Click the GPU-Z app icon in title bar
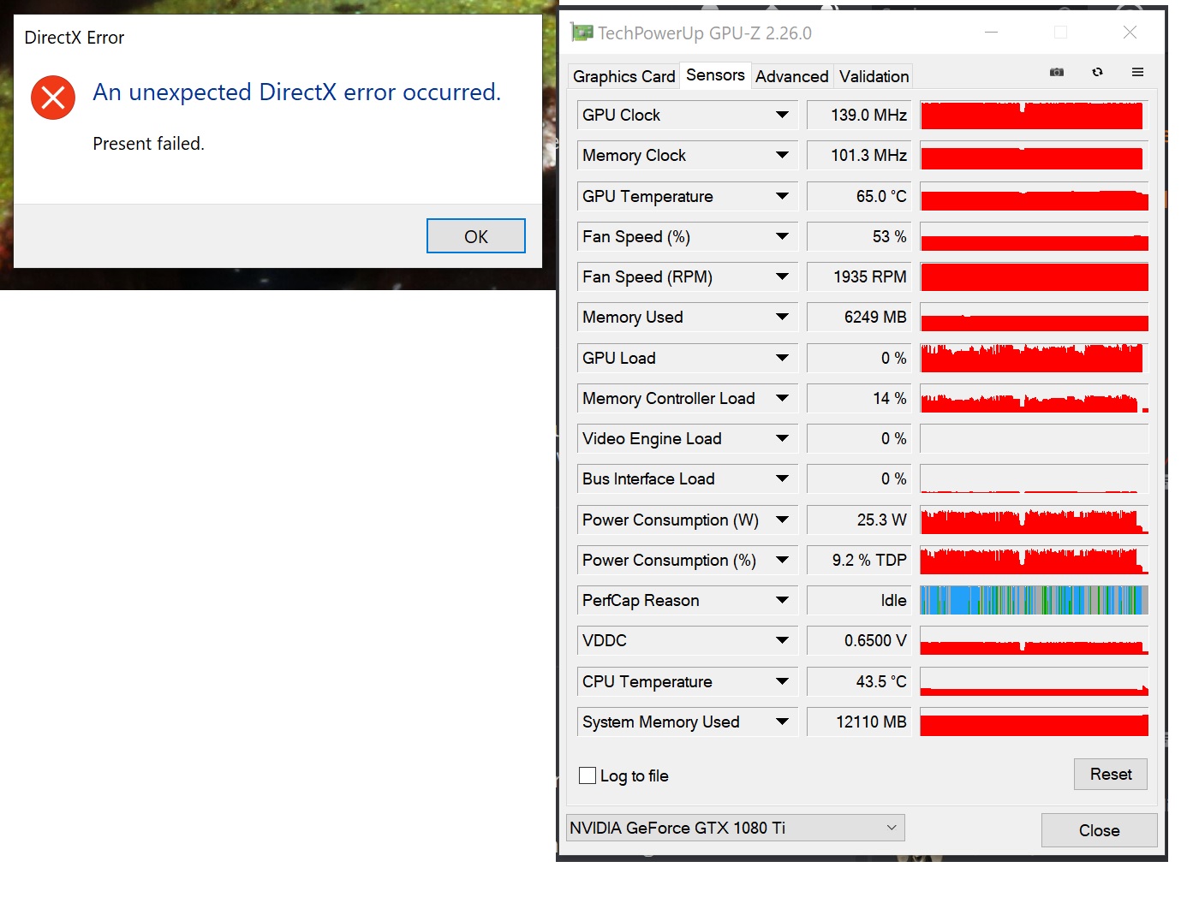The width and height of the screenshot is (1193, 897). 582,33
